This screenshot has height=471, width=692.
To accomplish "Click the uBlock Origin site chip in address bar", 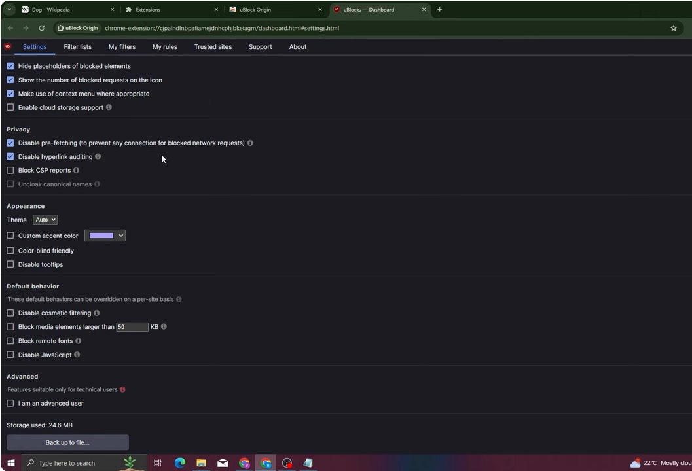I will (78, 28).
